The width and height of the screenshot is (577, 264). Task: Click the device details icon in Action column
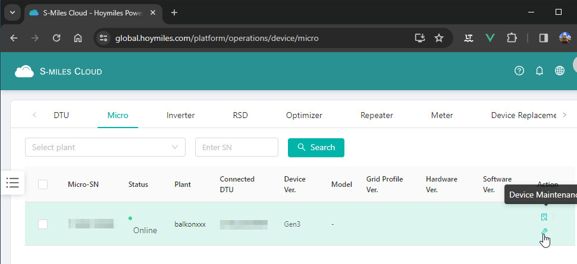(x=544, y=217)
